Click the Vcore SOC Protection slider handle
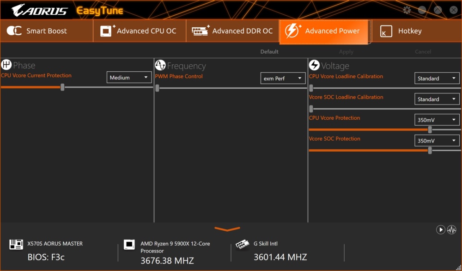462x271 pixels. pos(430,150)
